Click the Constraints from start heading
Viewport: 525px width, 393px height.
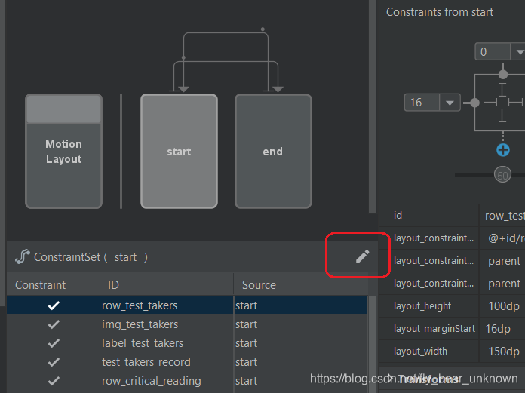pos(440,12)
